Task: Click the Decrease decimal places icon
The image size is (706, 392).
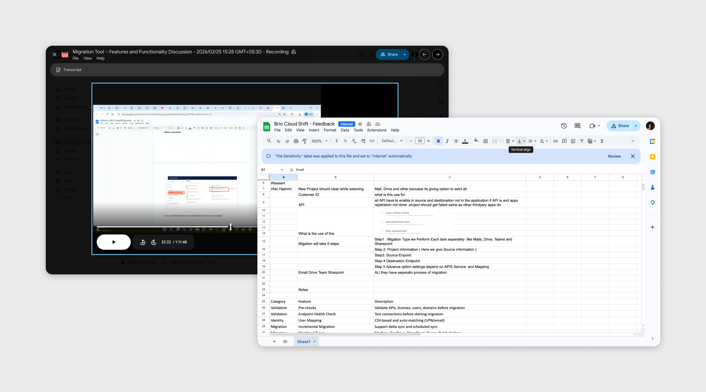Action: tap(354, 141)
